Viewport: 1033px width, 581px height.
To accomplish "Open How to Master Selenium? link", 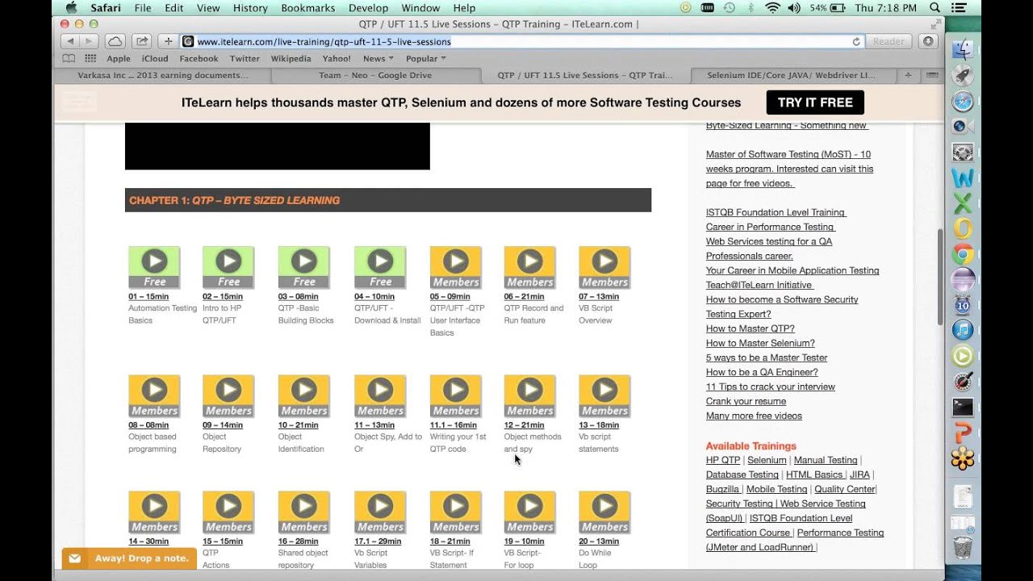I will pos(760,343).
